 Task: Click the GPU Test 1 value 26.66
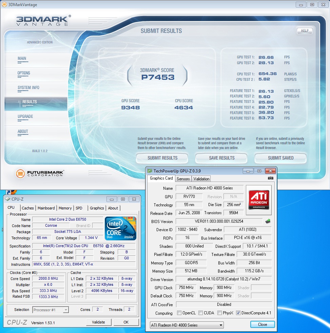click(x=266, y=57)
